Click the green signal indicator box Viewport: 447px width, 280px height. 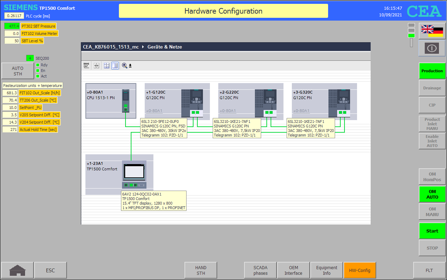point(411,35)
